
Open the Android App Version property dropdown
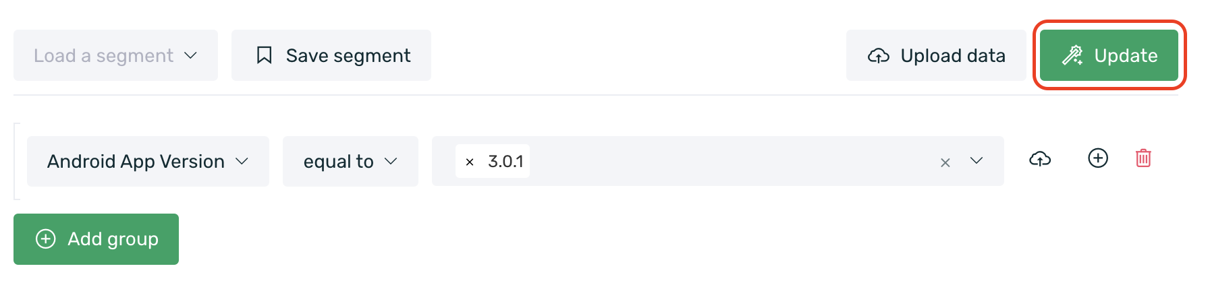148,161
